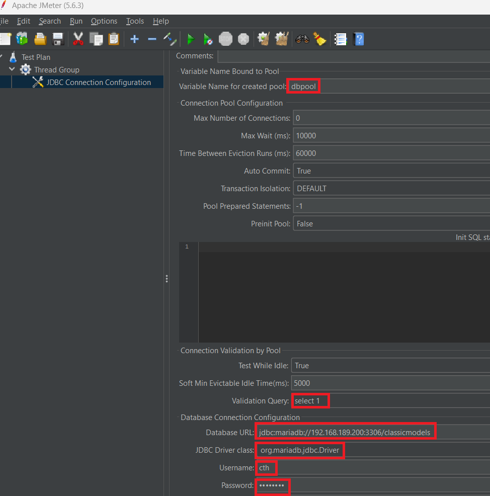This screenshot has height=496, width=490.
Task: Click the Shutdown test icon
Action: pyautogui.click(x=243, y=39)
